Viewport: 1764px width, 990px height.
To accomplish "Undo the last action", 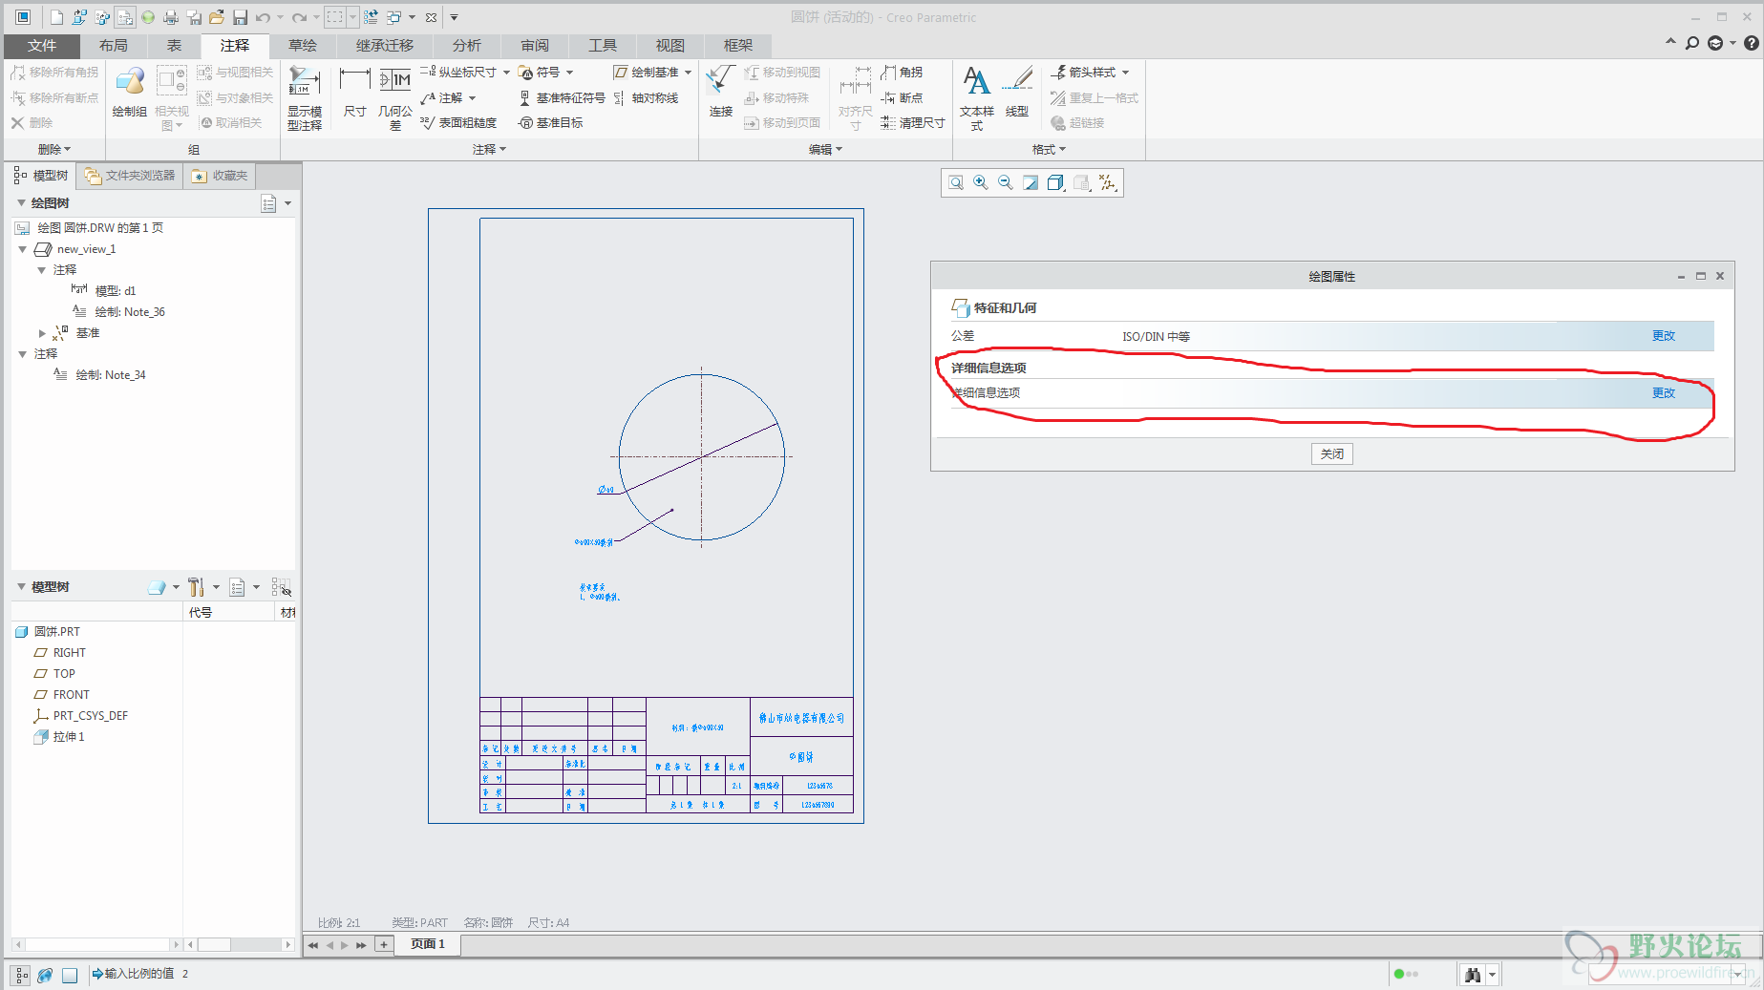I will click(x=263, y=17).
